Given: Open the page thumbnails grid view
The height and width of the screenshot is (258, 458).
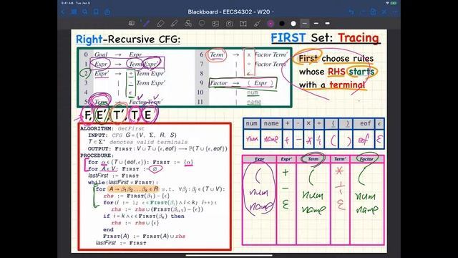Looking at the screenshot, I should (74, 12).
